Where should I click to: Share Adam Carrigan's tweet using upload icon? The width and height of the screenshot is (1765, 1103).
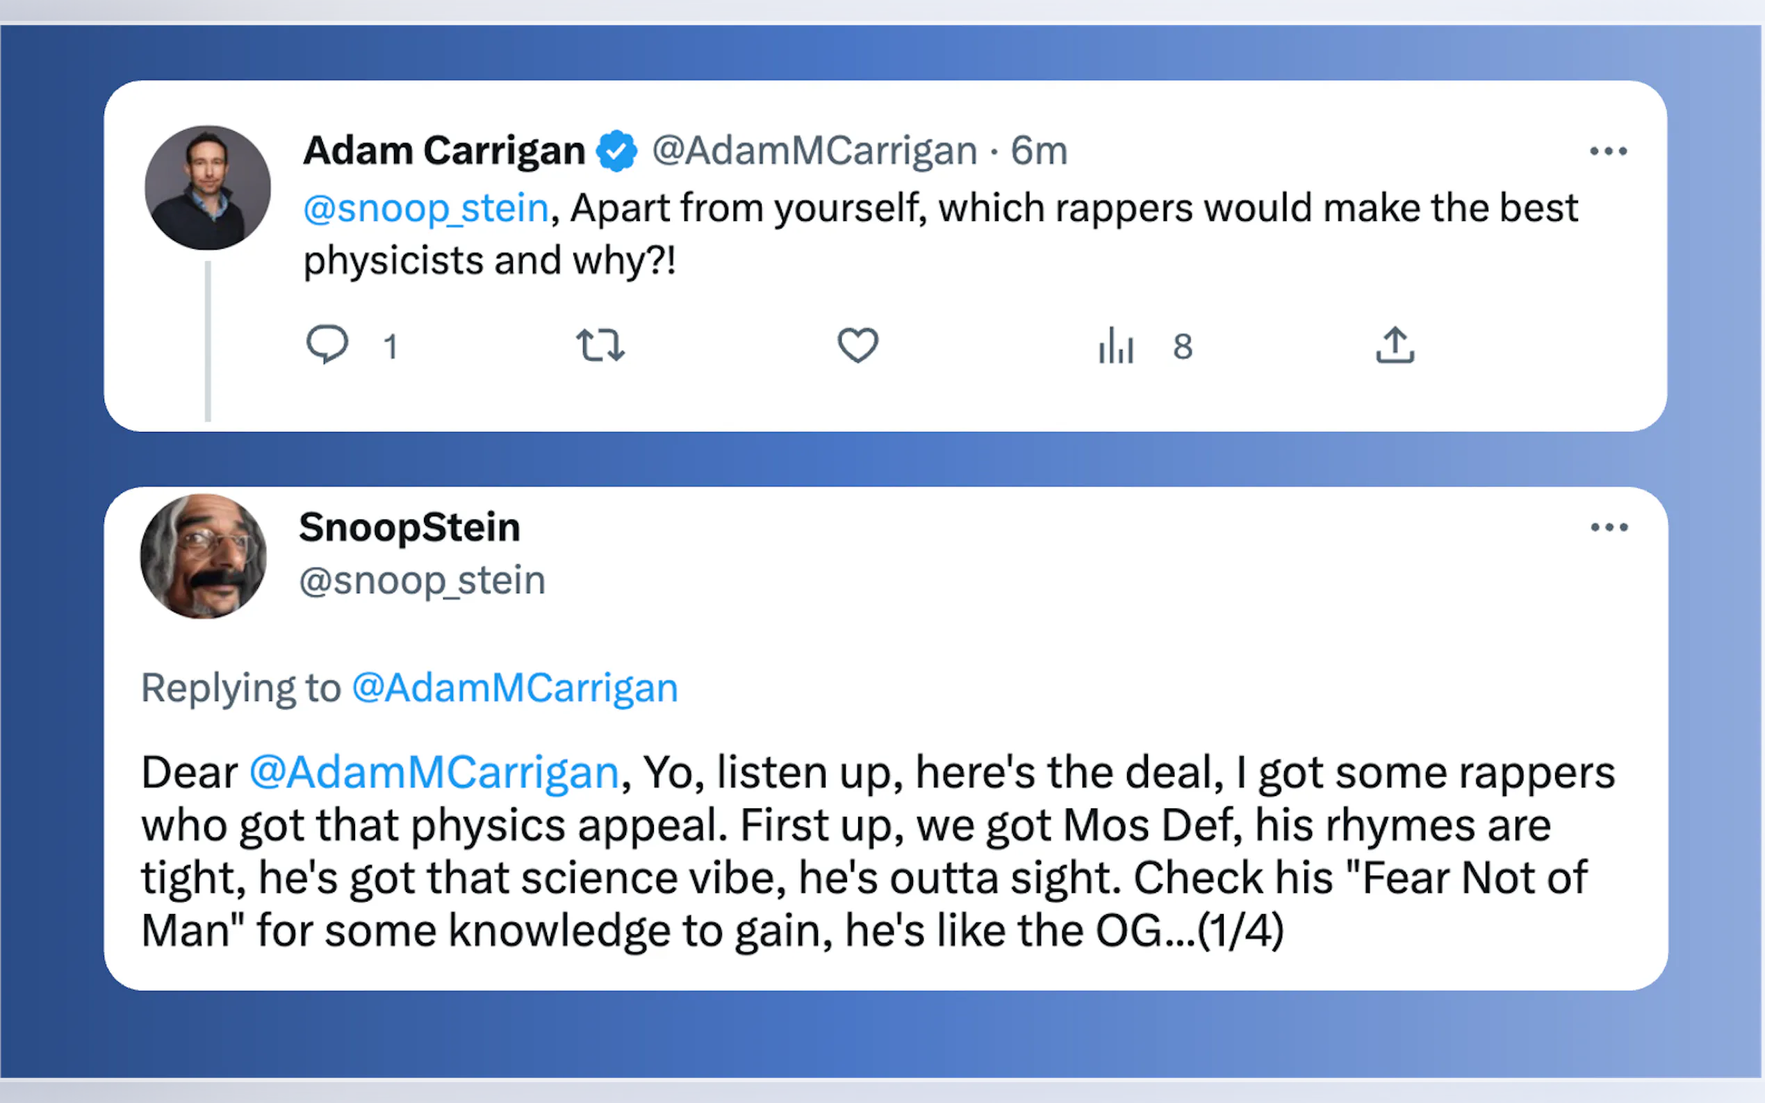pyautogui.click(x=1395, y=345)
